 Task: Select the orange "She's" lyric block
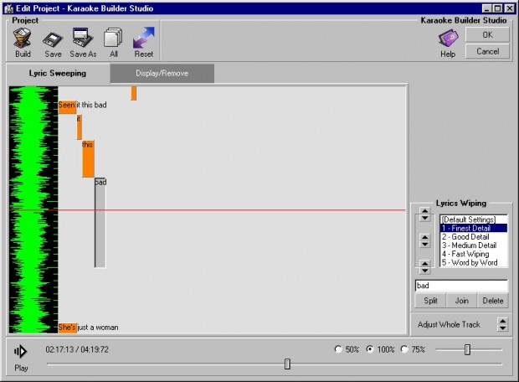tap(67, 328)
